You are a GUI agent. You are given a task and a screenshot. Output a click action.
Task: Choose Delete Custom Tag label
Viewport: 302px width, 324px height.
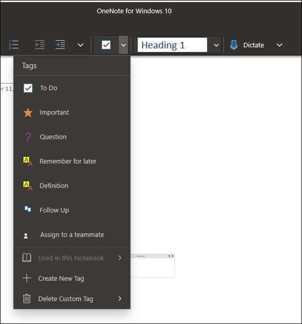pos(66,299)
